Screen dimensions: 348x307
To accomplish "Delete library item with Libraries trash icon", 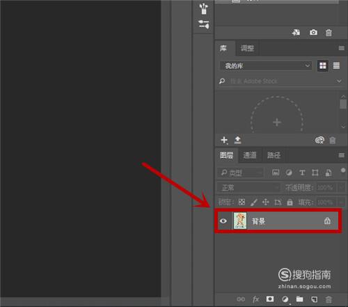I will pos(333,141).
